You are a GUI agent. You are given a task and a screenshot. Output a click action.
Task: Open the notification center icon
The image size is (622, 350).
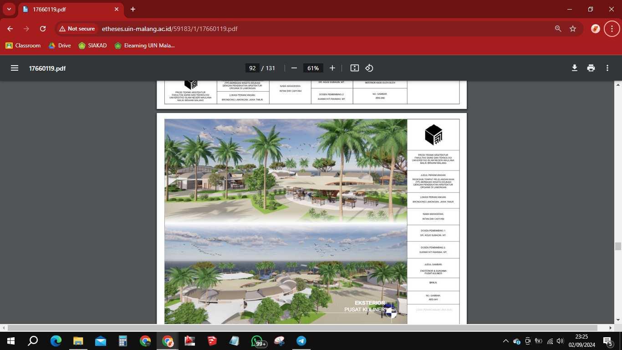[607, 341]
